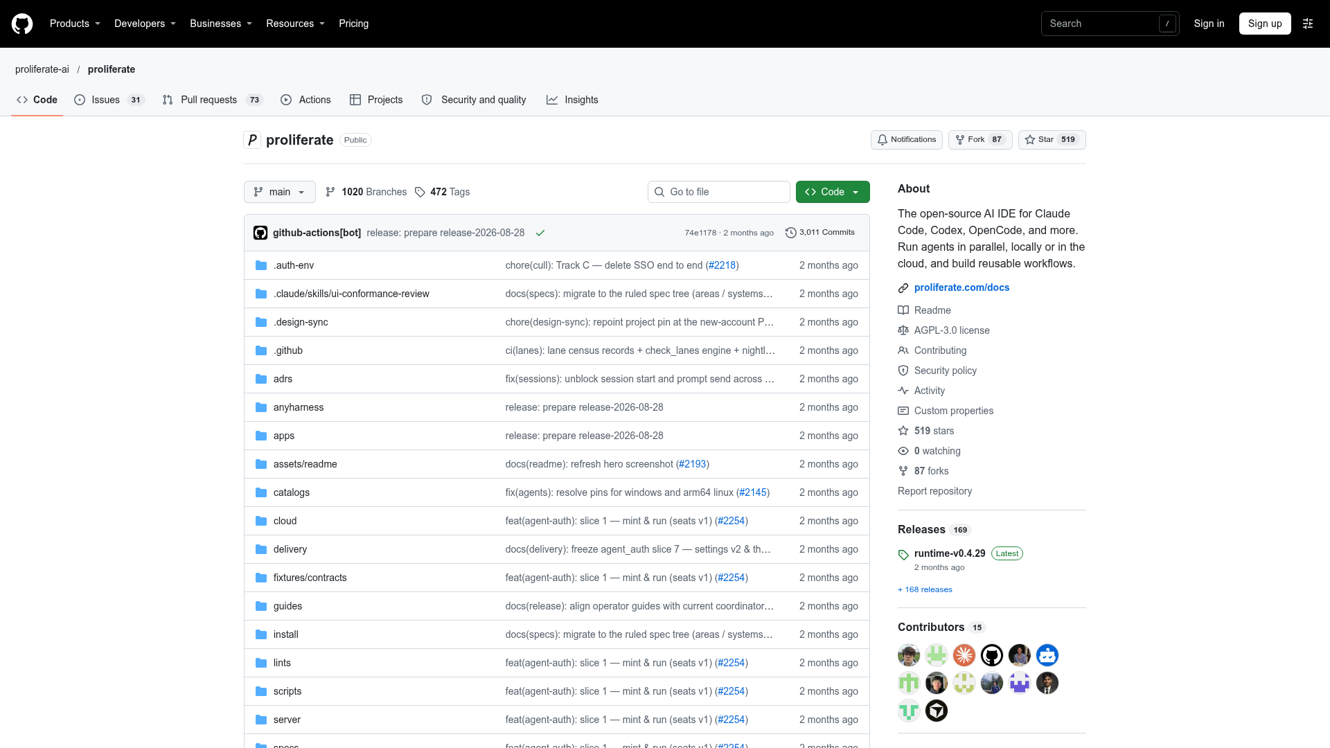
Task: Focus the top Search box
Action: pyautogui.click(x=1110, y=24)
